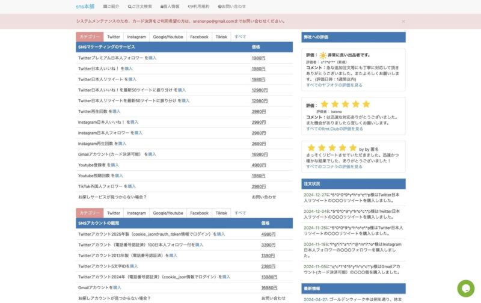
Task: Click the 16980円 price of Gmailアカウント(カード決済可能)
Action: [260, 155]
